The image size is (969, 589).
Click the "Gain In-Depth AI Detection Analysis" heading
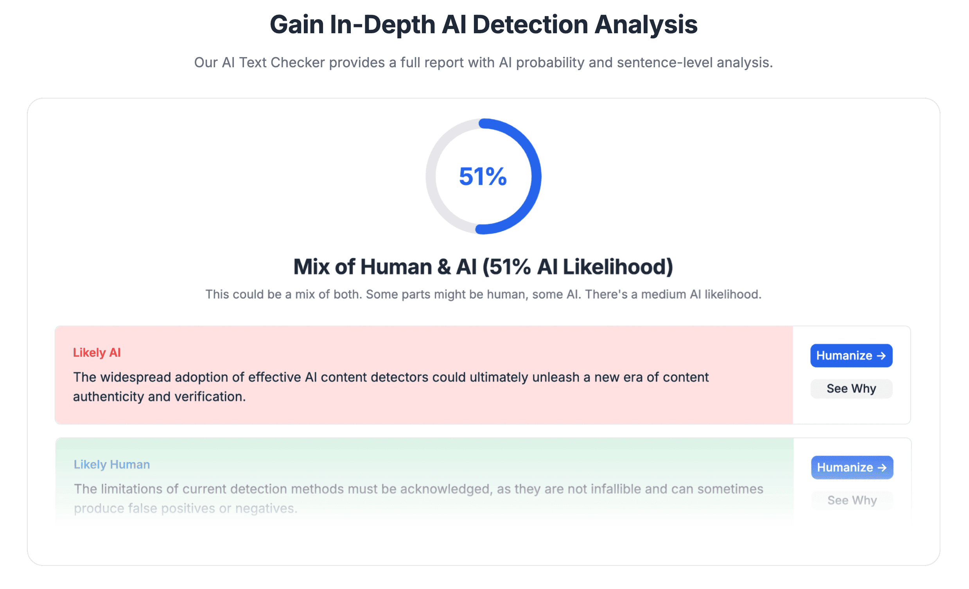[x=484, y=24]
